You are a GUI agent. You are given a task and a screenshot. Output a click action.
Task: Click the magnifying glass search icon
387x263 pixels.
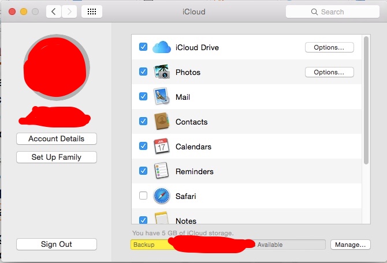click(x=314, y=12)
